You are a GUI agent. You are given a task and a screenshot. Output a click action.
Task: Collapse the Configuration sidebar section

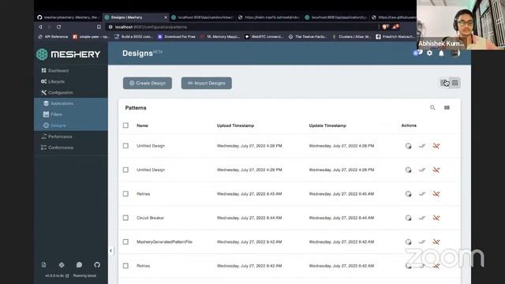tap(57, 92)
